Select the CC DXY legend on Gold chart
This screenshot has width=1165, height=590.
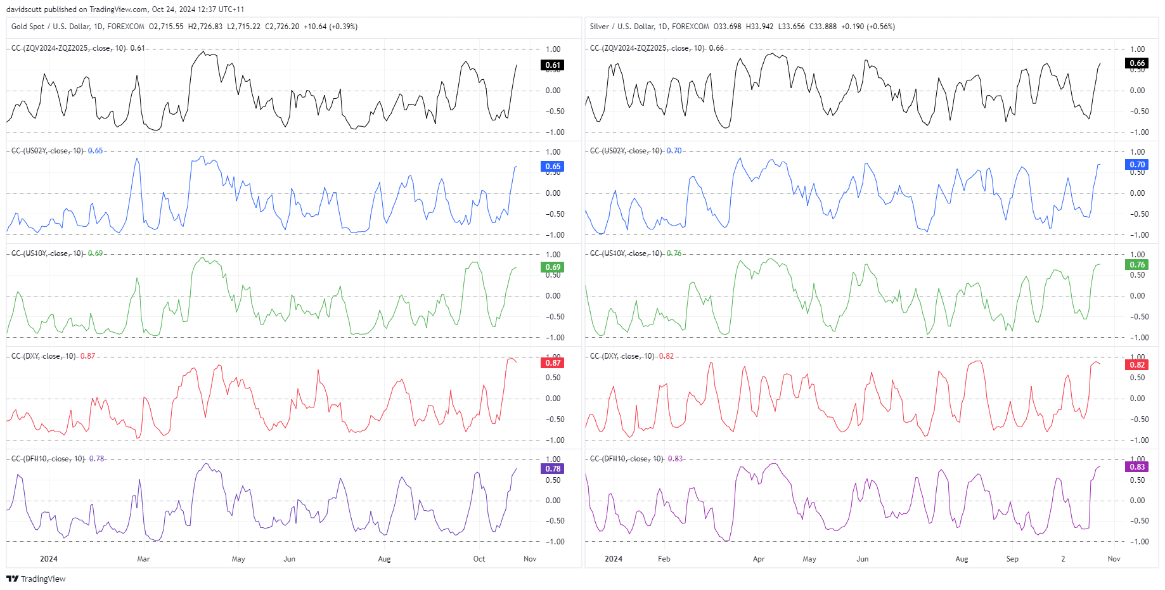tap(53, 356)
